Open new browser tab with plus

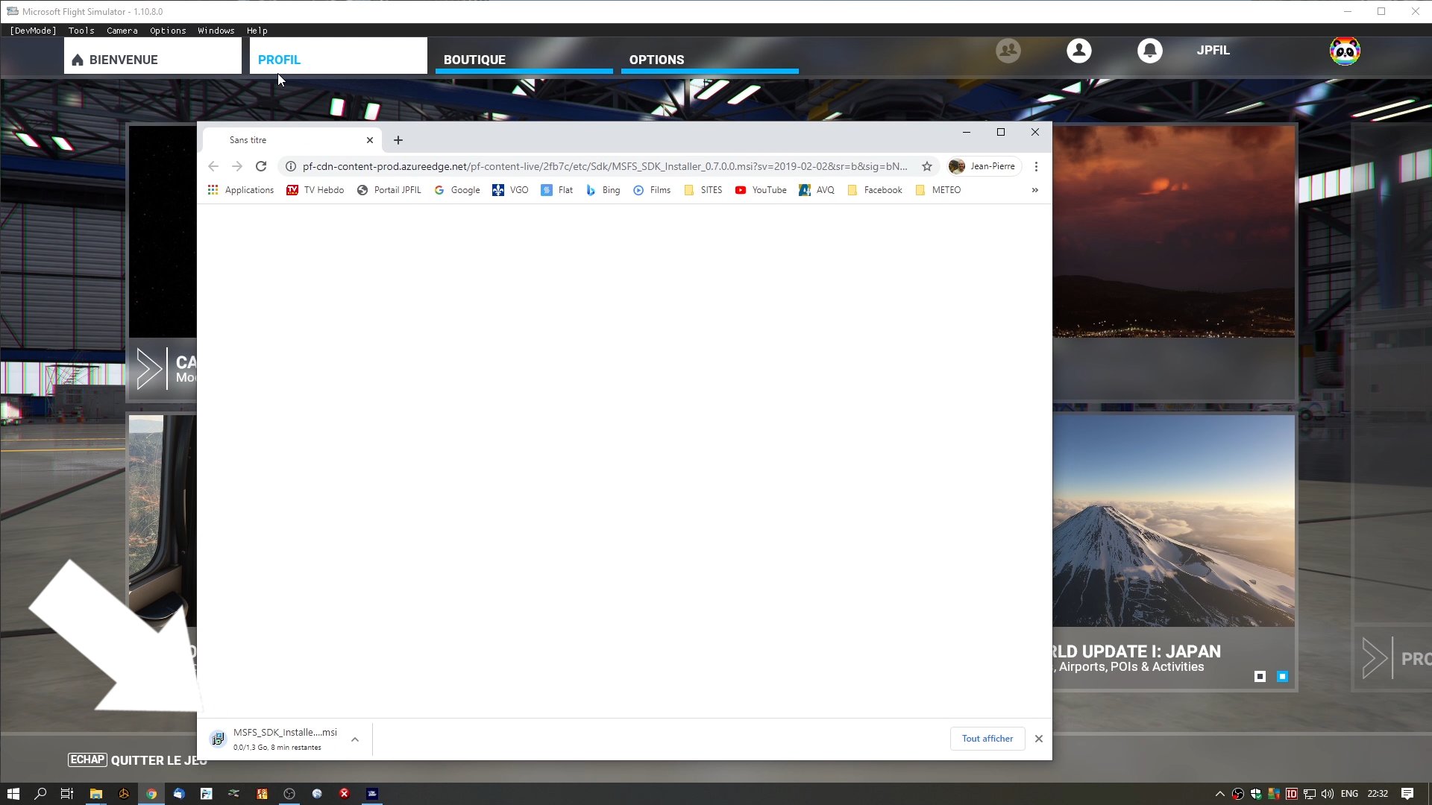pos(398,140)
